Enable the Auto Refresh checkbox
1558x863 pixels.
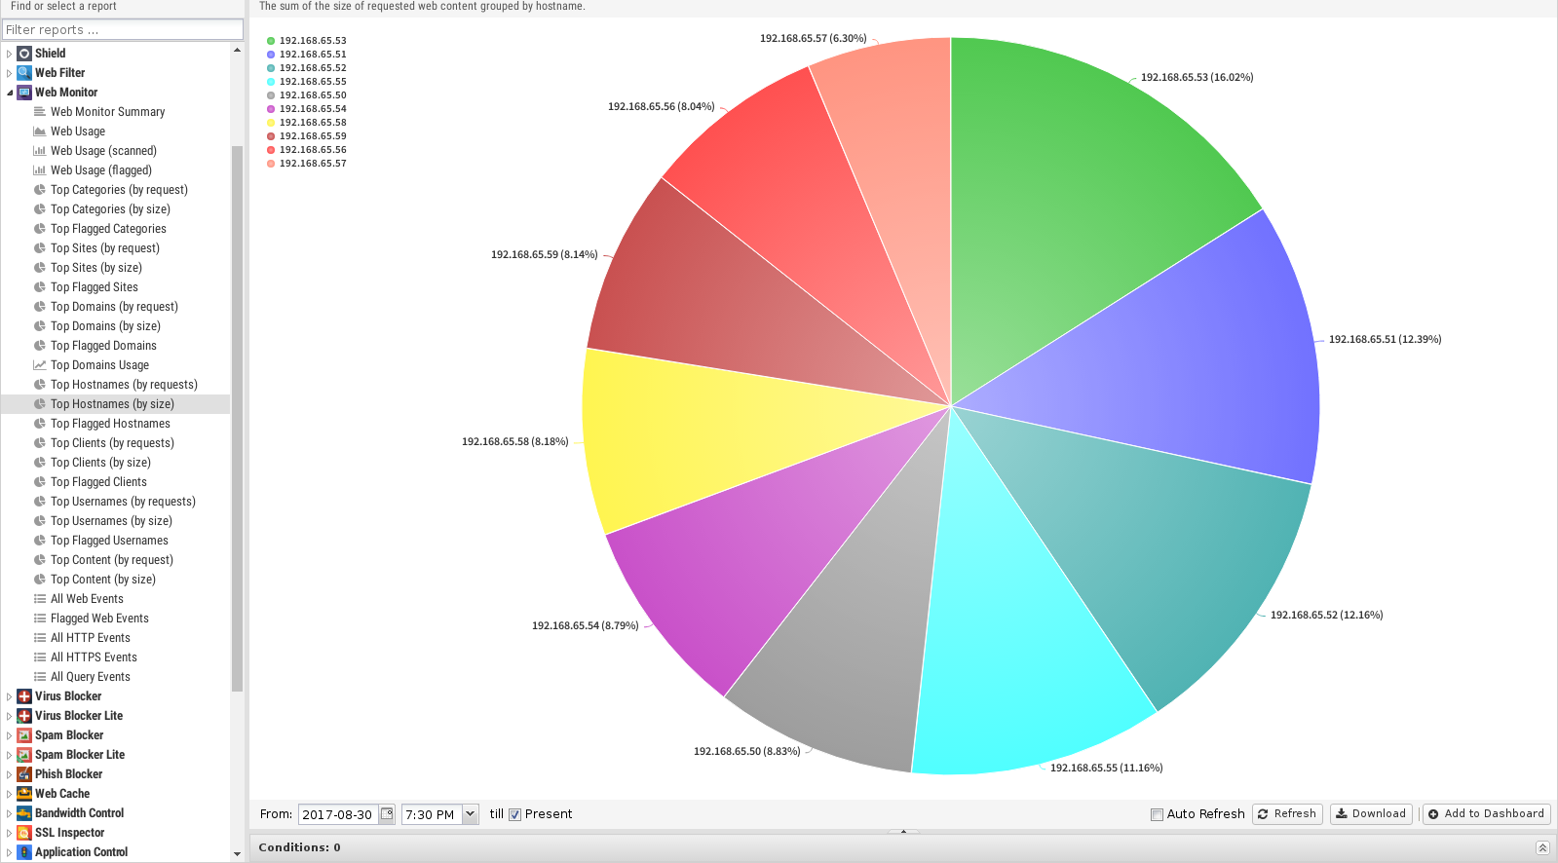tap(1157, 814)
